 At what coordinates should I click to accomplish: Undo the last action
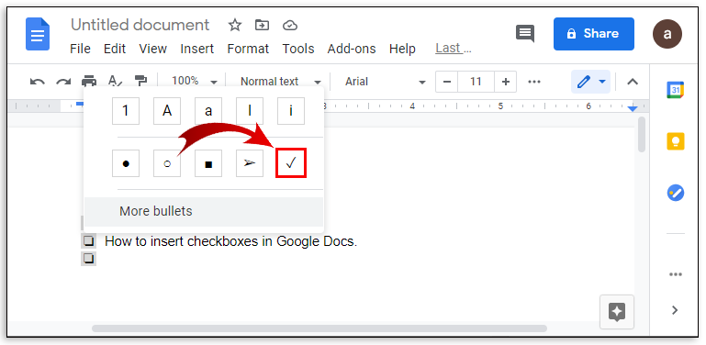[38, 82]
